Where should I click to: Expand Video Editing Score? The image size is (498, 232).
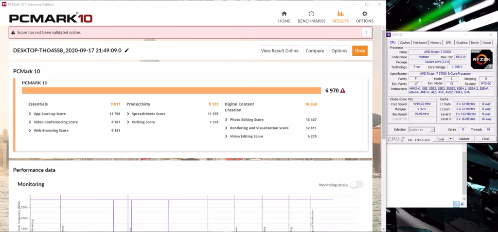tap(226, 136)
